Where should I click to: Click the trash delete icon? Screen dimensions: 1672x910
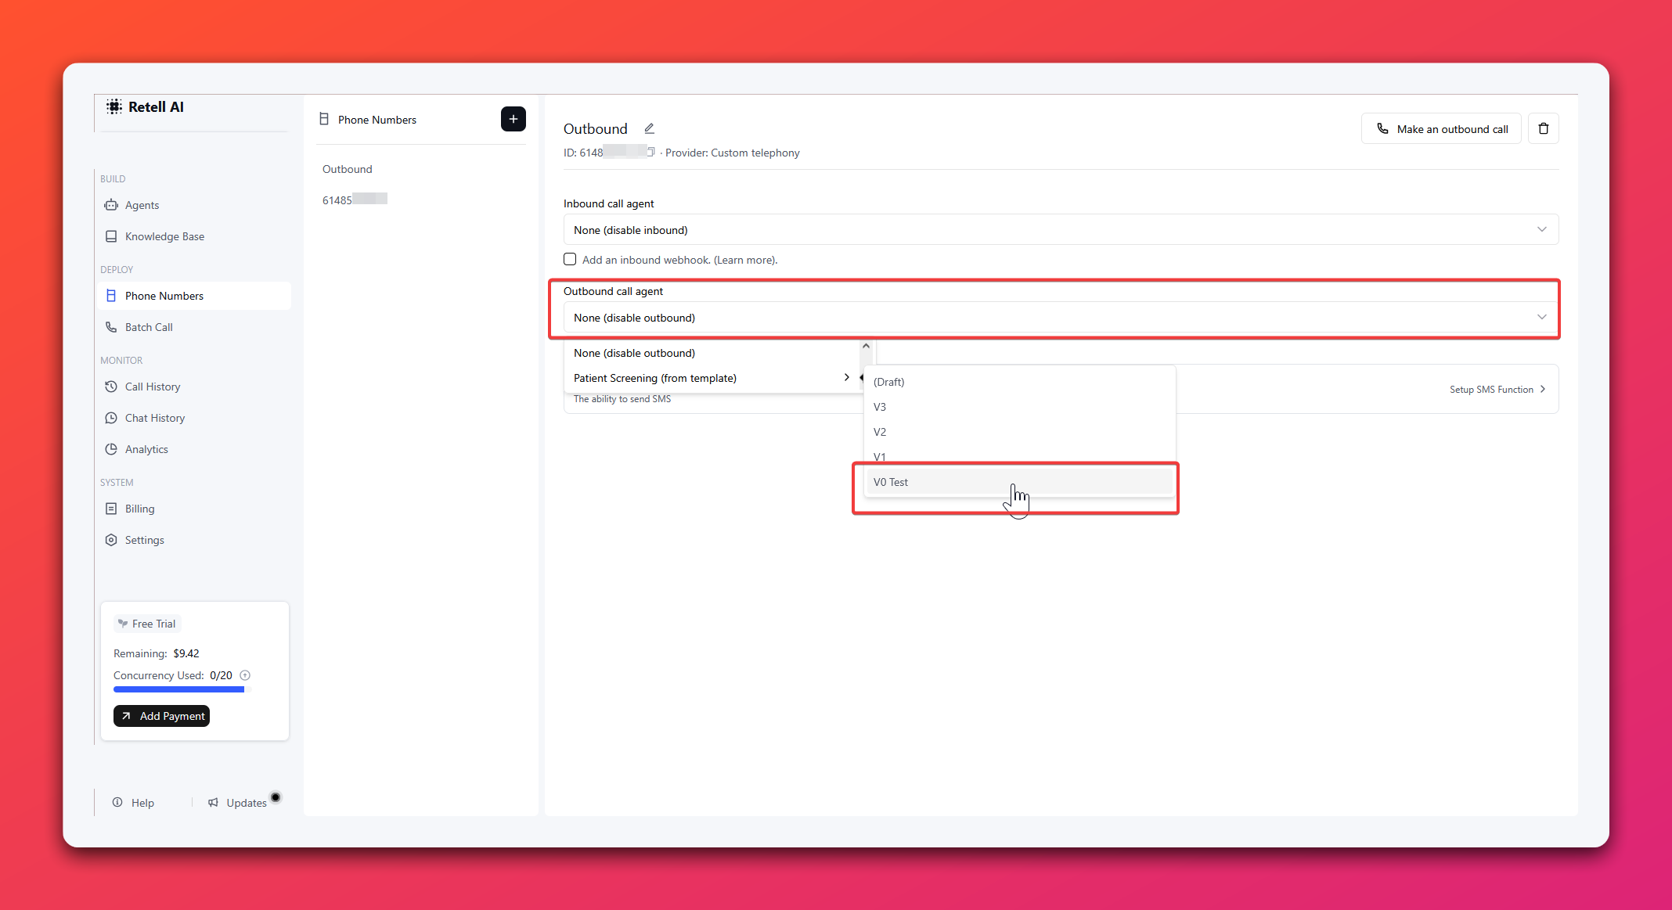pos(1543,128)
